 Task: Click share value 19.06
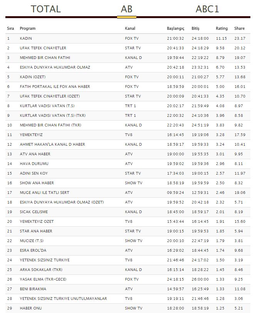[240, 193]
